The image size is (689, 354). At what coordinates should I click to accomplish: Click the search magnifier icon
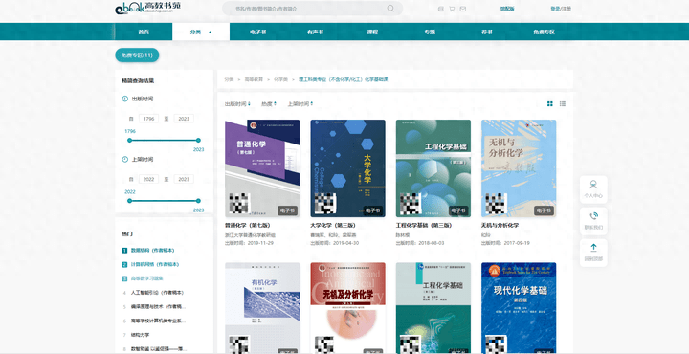coord(390,9)
